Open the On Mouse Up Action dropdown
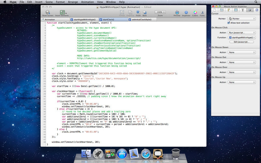This screenshot has height=163, width=261. point(241,82)
